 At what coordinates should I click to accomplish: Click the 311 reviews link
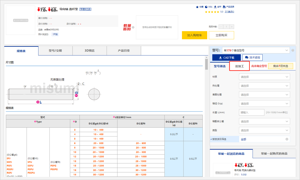[229, 12]
